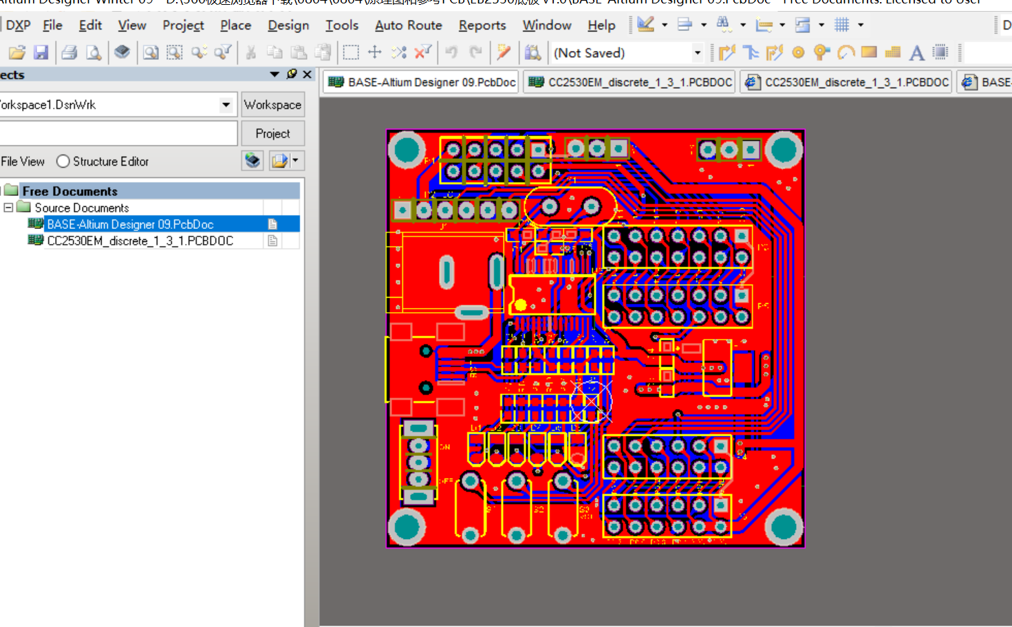This screenshot has width=1012, height=627.
Task: Collapse the Source Documents tree node
Action: click(x=8, y=208)
